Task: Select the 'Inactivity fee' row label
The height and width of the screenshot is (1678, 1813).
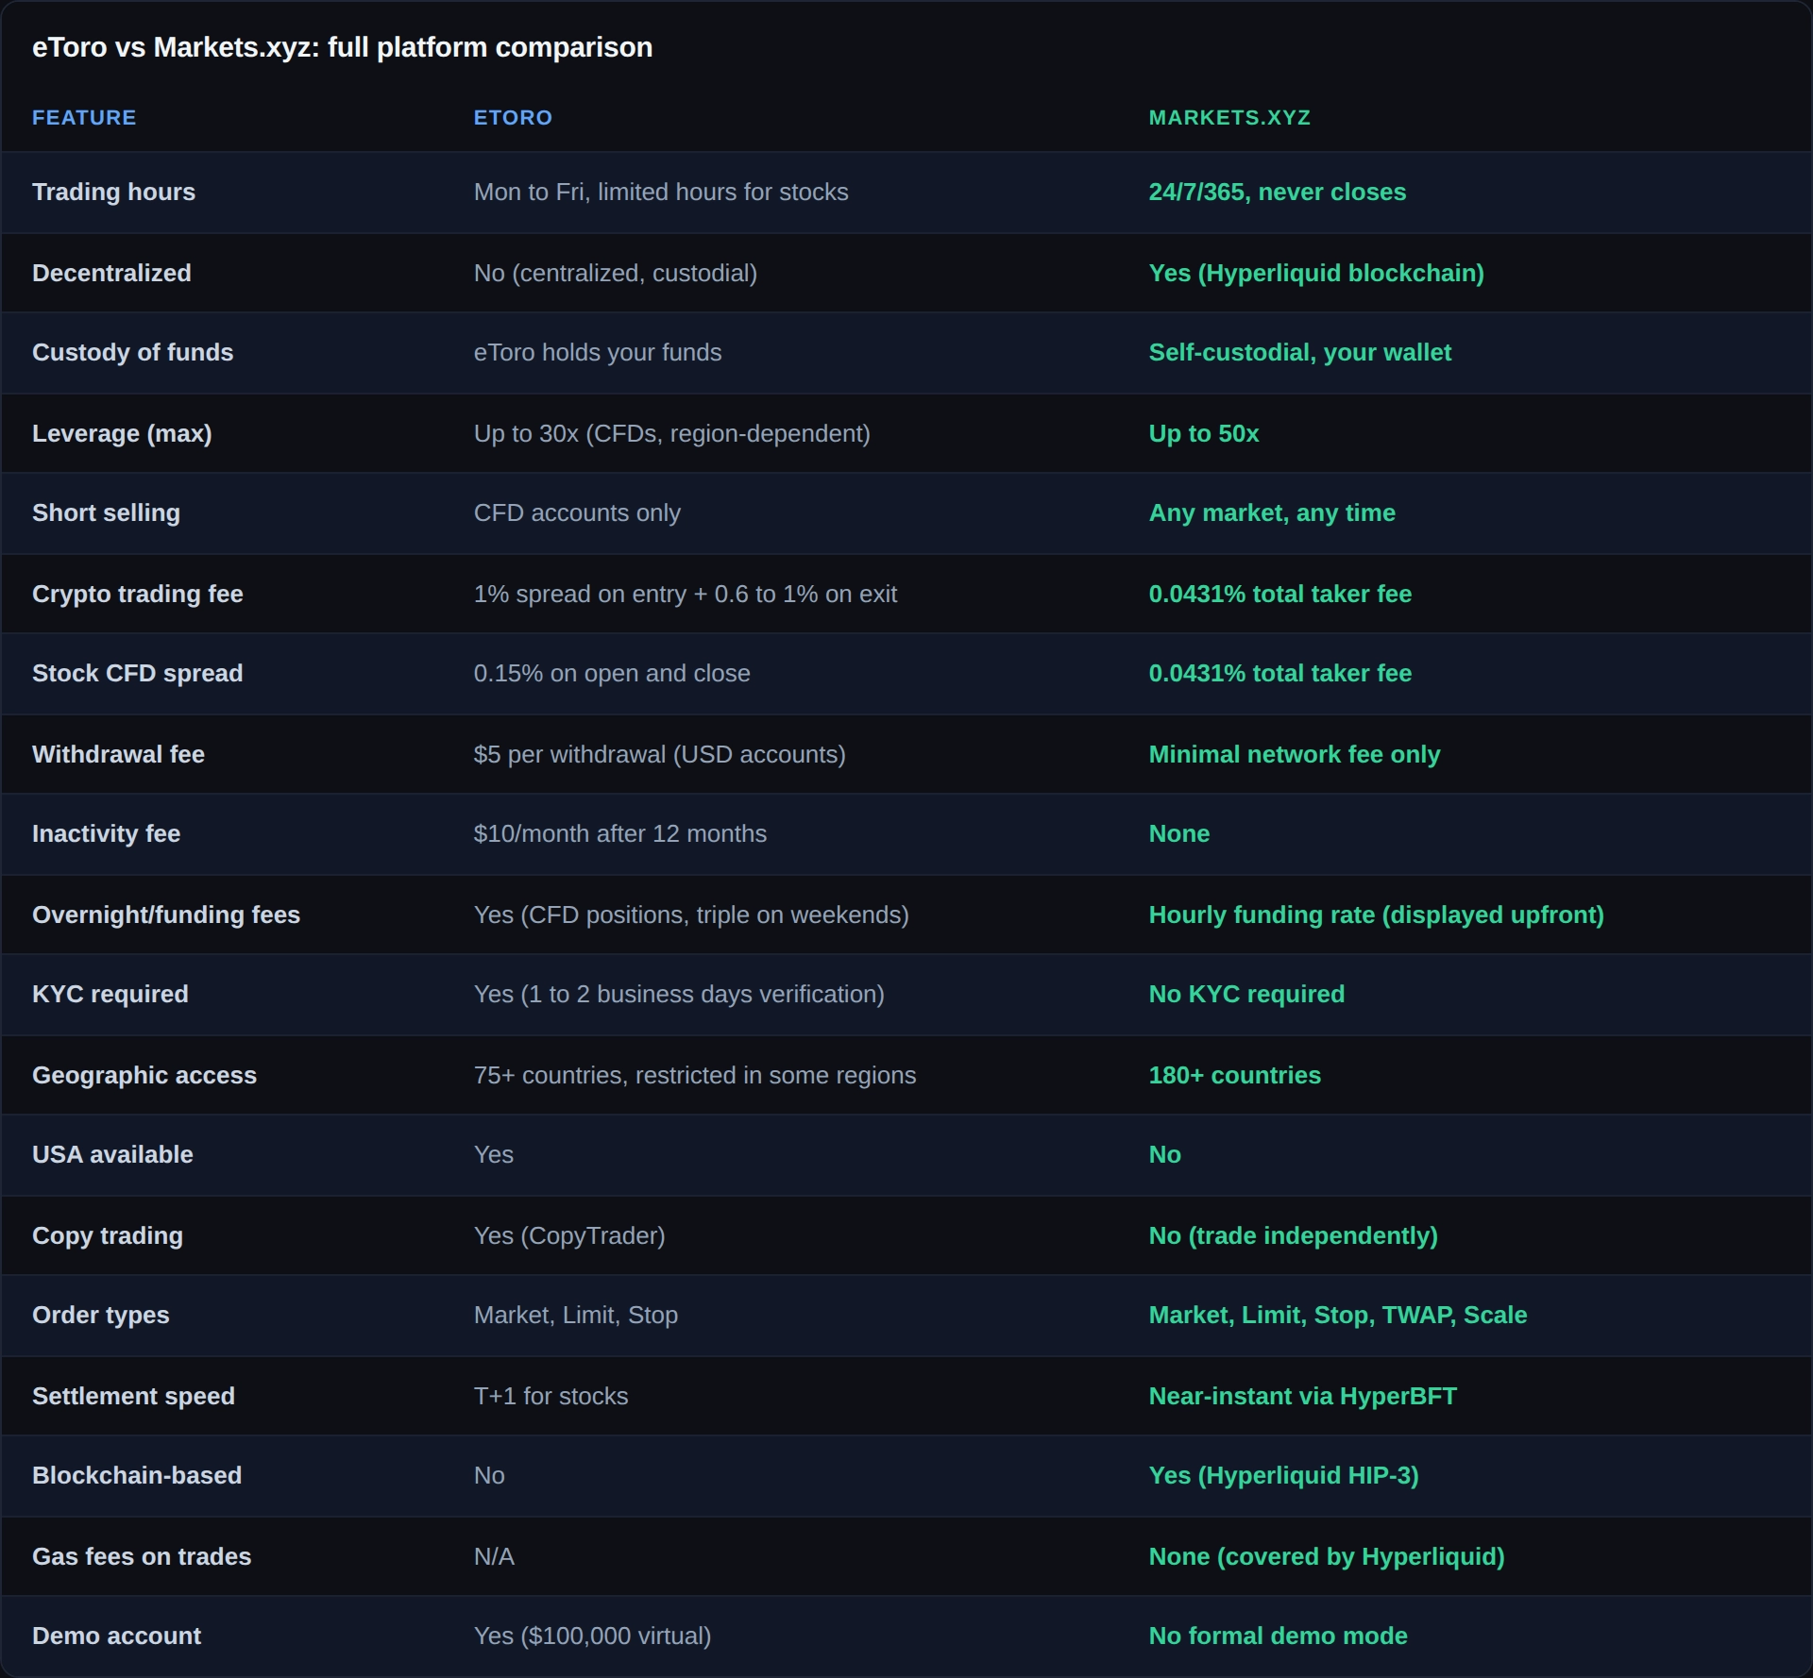Action: (x=106, y=833)
